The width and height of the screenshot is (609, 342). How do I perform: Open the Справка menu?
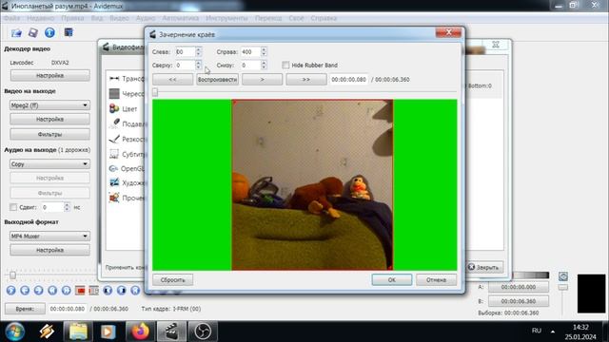(x=324, y=18)
